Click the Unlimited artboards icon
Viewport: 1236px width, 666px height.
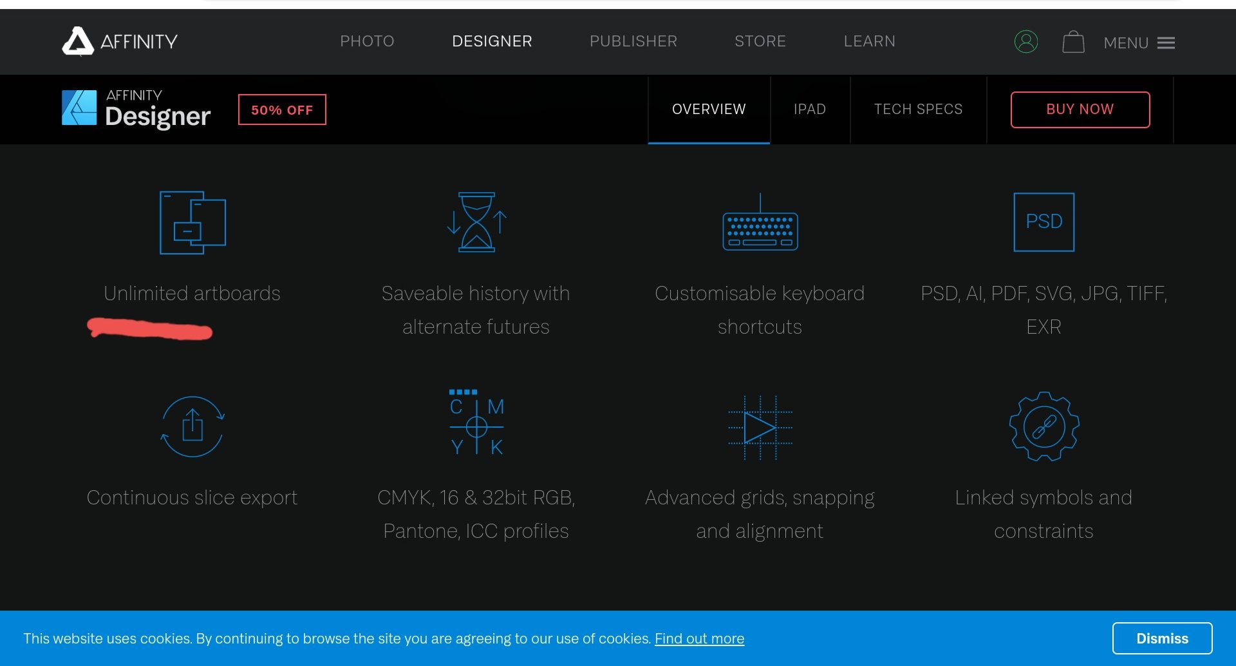click(192, 223)
